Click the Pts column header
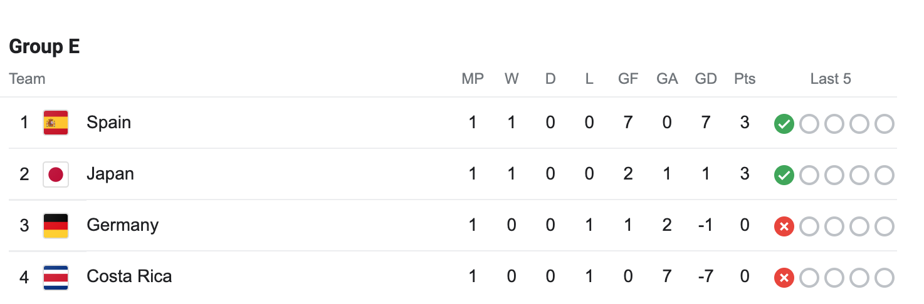 pyautogui.click(x=745, y=79)
